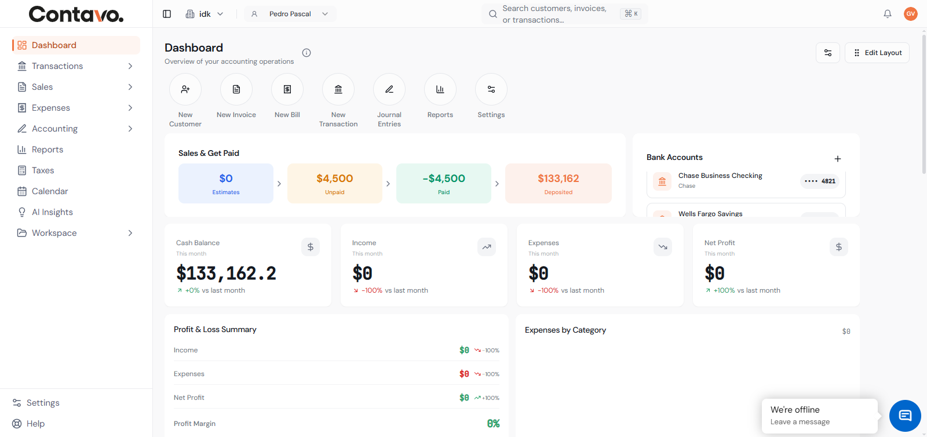Click the Journal Entries pencil icon
927x437 pixels.
(x=389, y=89)
